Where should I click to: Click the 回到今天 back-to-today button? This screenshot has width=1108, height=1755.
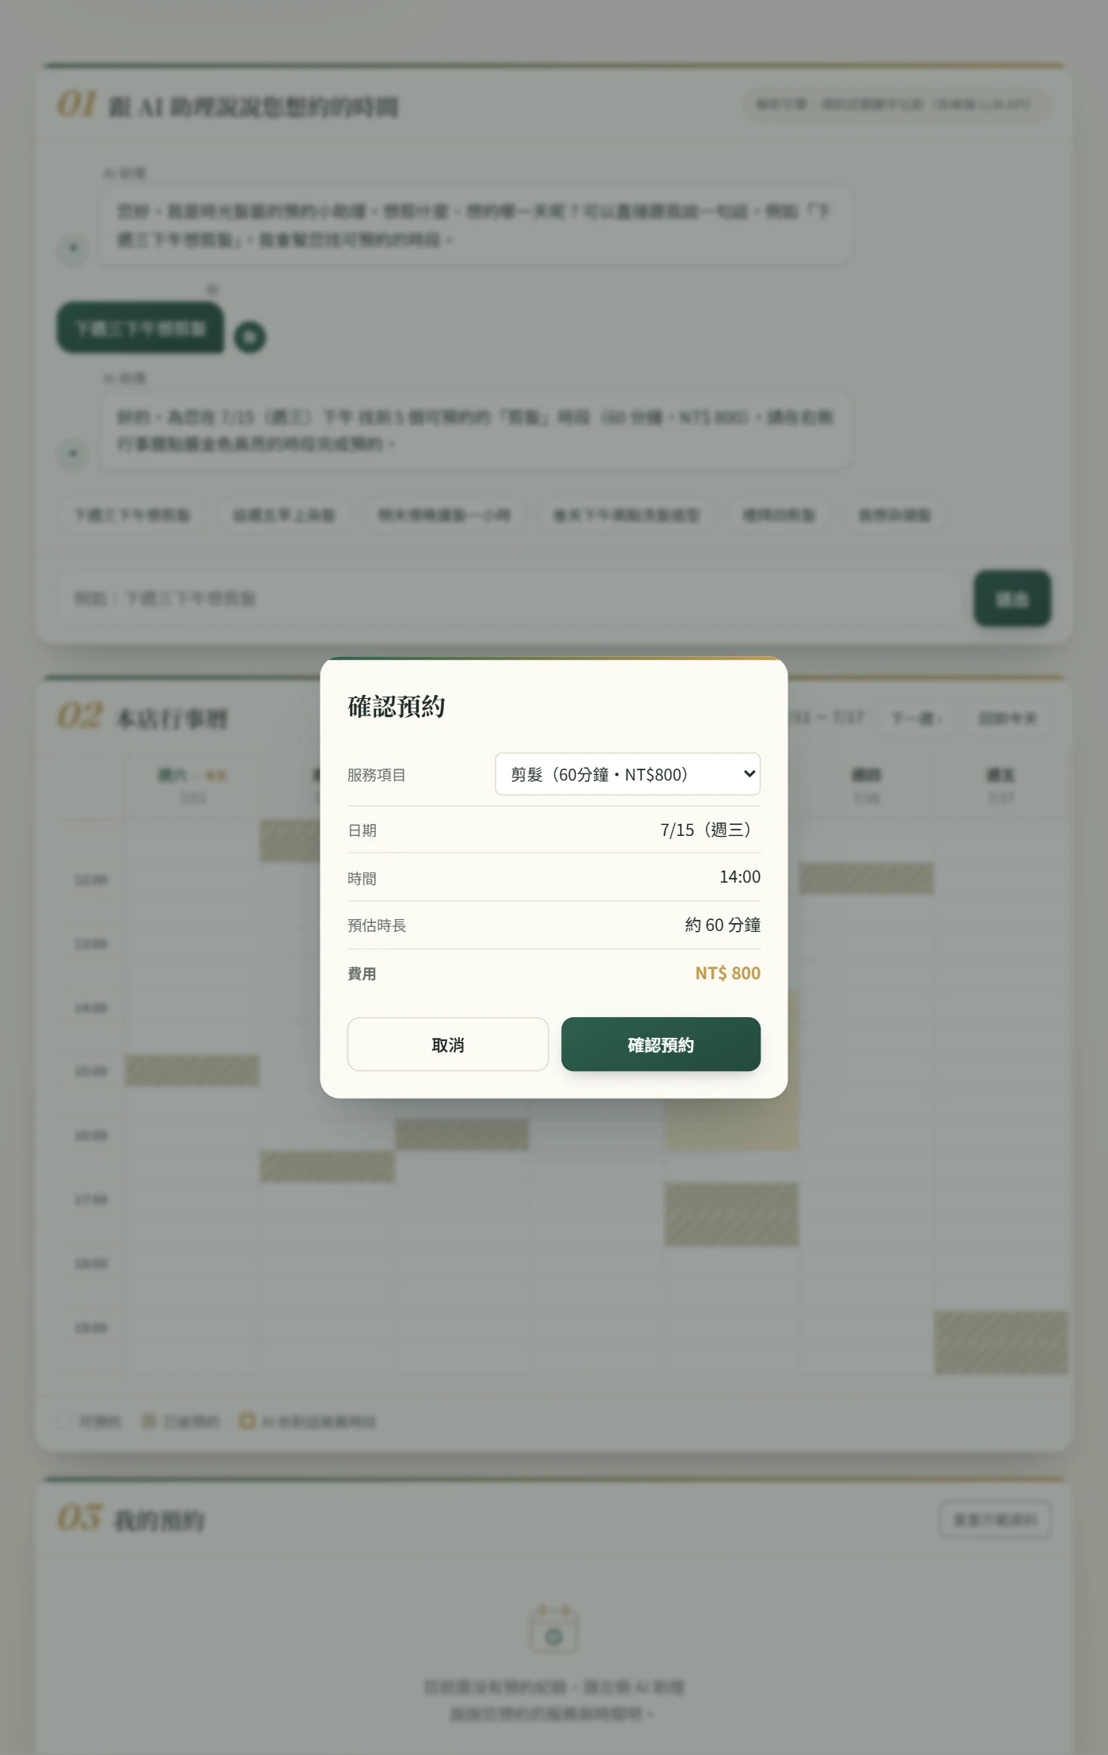1007,718
